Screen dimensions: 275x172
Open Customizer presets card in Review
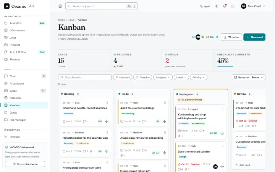coord(251,141)
